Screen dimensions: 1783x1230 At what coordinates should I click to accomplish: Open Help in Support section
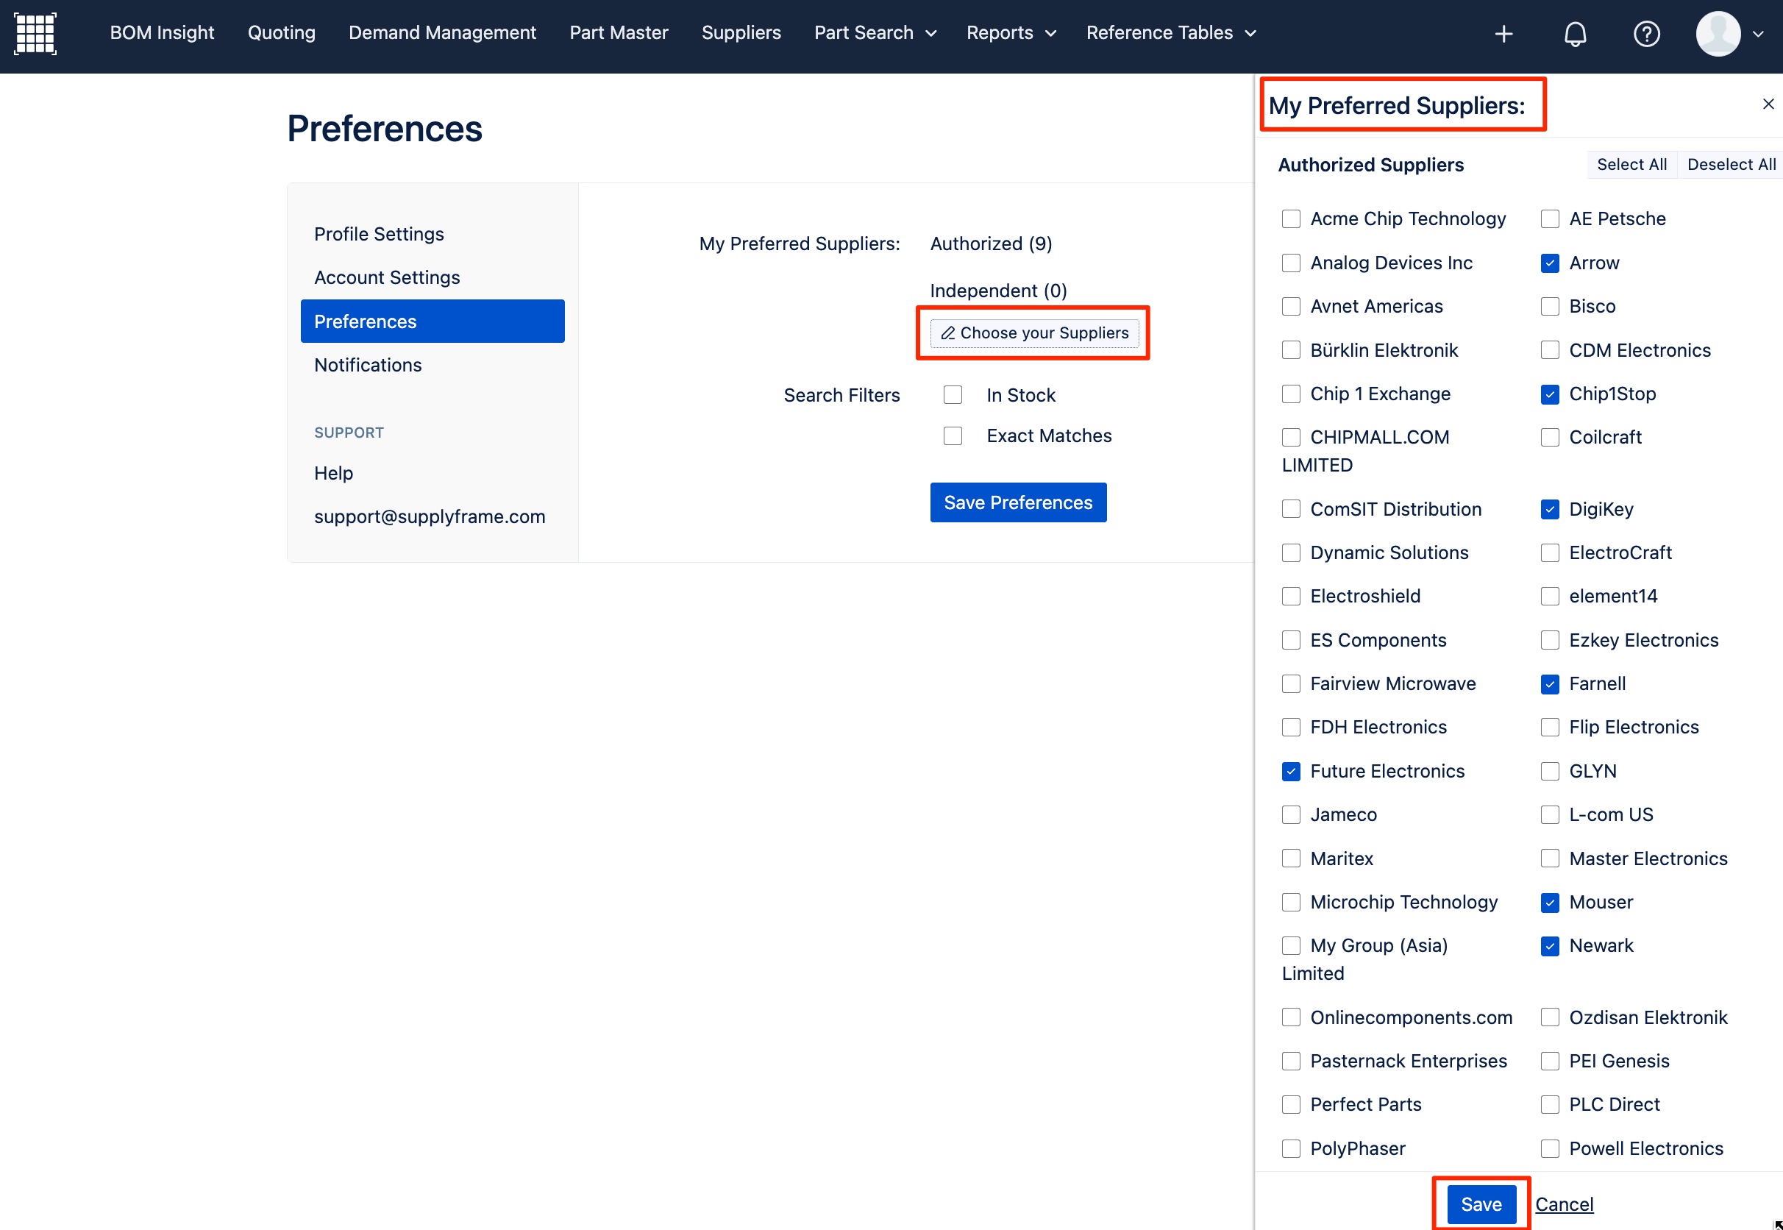click(x=333, y=473)
